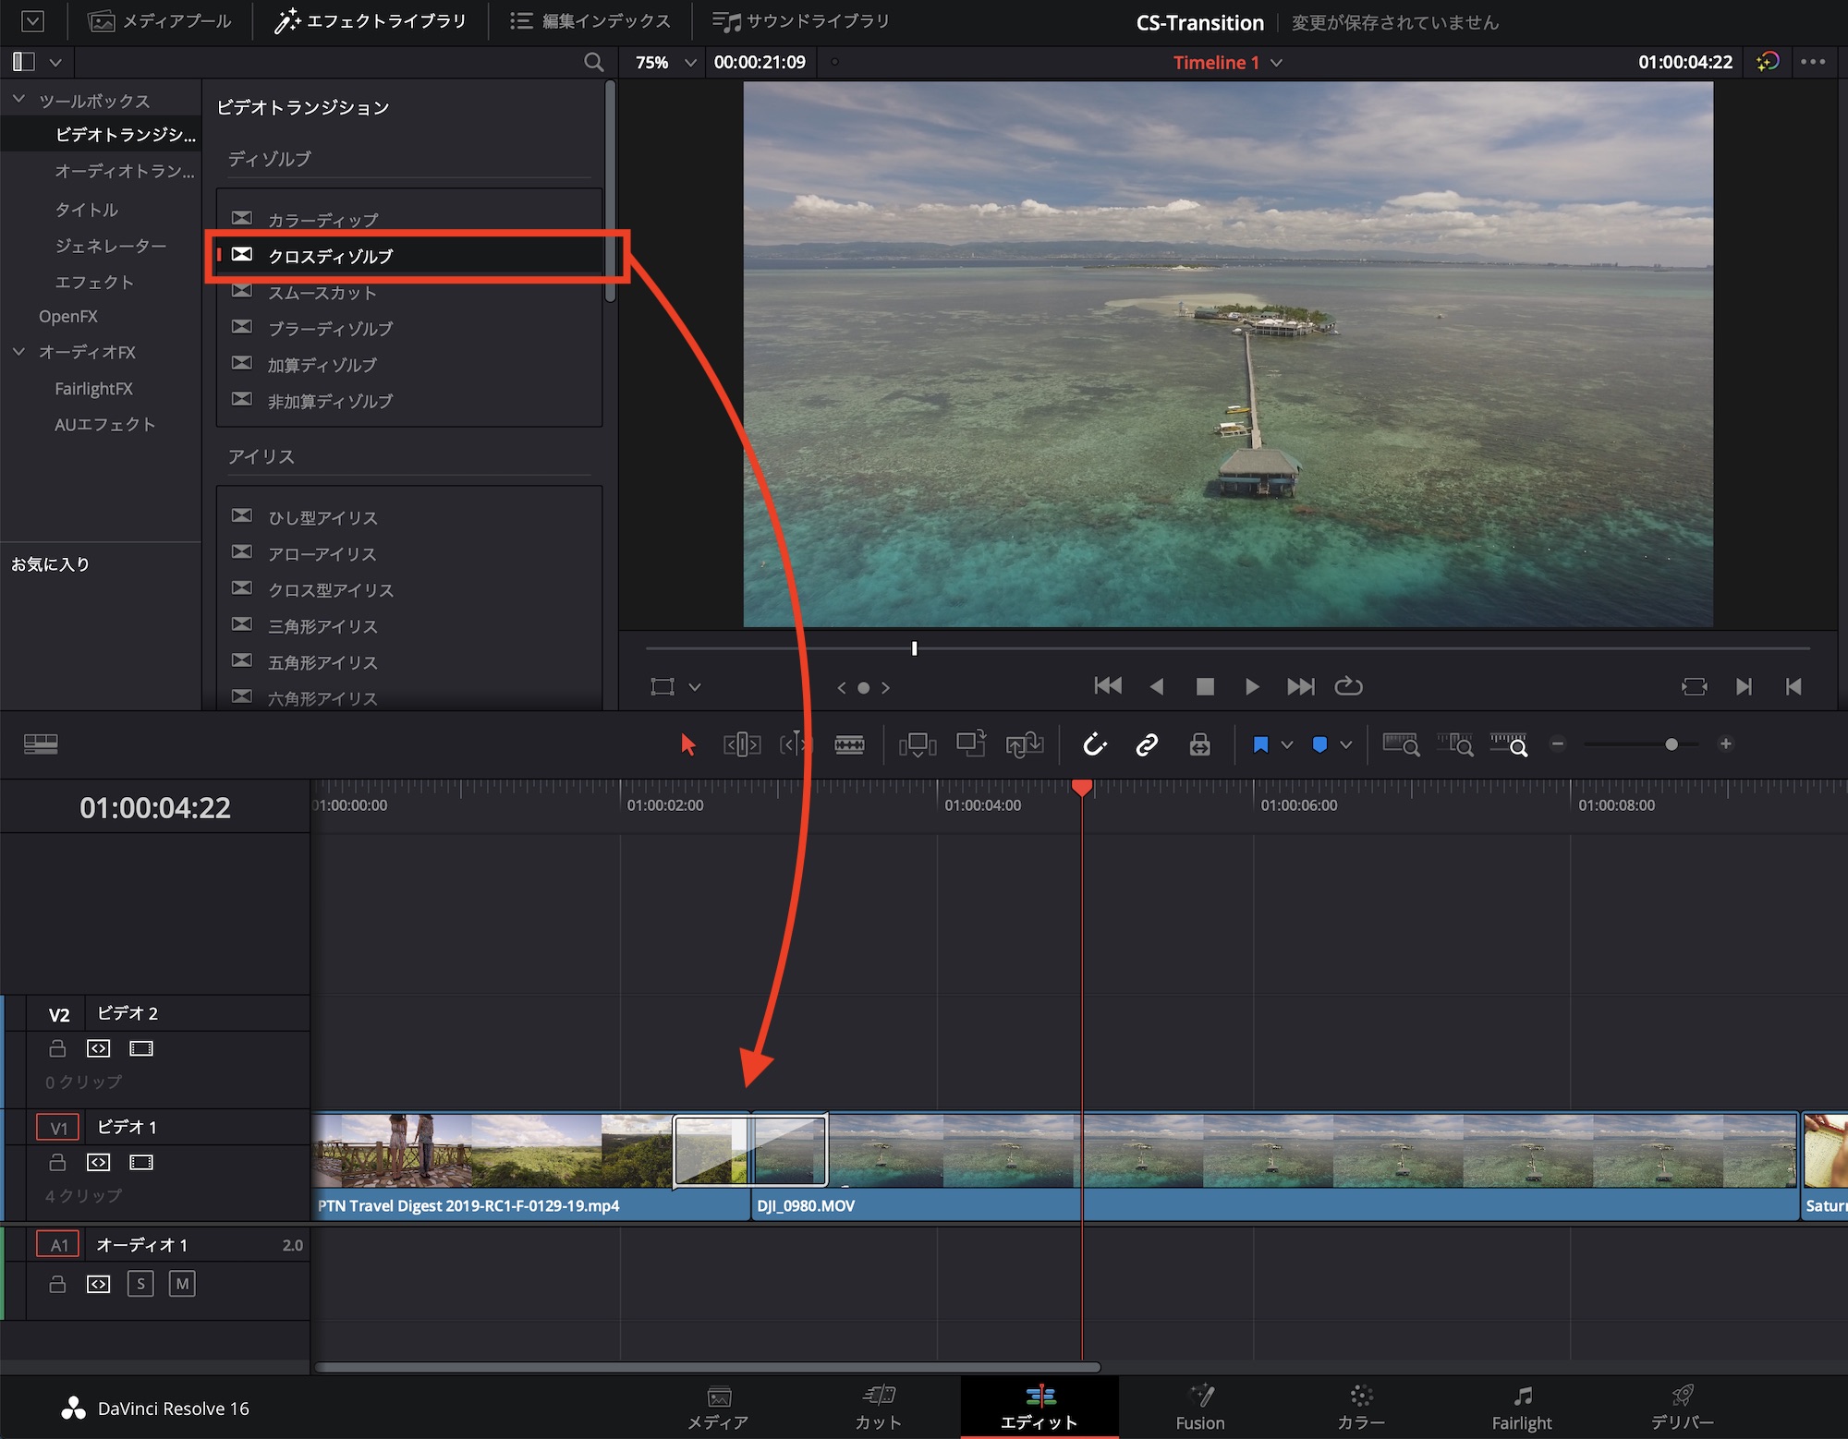Toggle the snapping magnet icon
The height and width of the screenshot is (1439, 1848).
point(1094,744)
